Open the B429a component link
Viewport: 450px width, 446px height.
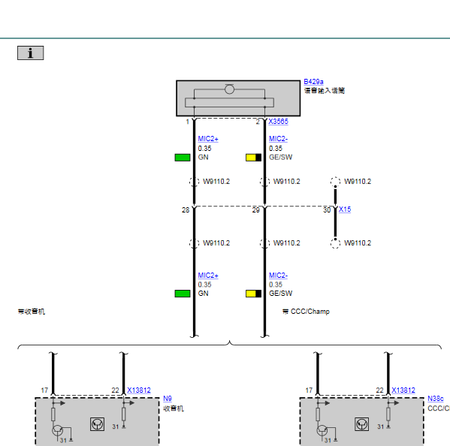pos(313,82)
